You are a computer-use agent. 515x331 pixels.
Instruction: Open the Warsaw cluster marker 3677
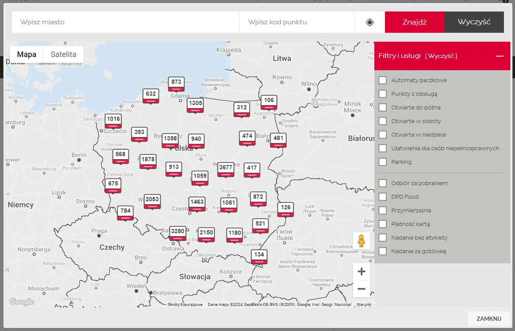pyautogui.click(x=226, y=169)
